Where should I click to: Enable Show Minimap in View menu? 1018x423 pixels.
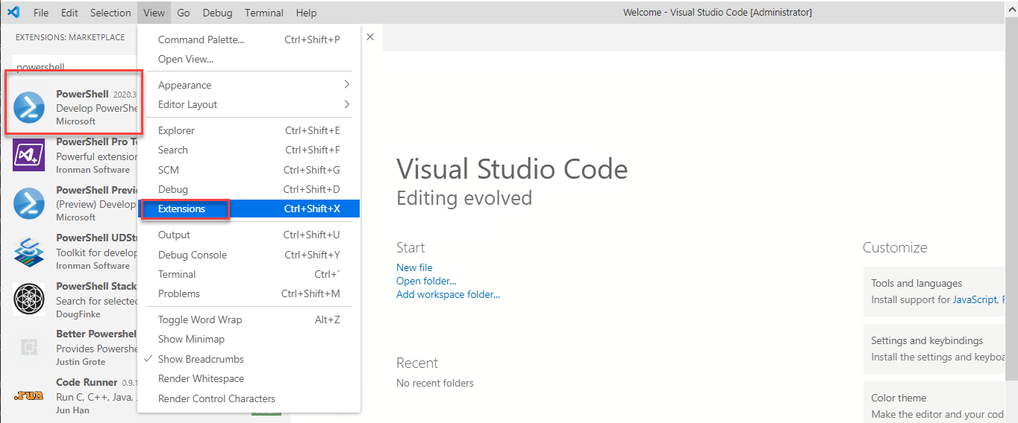point(249,339)
